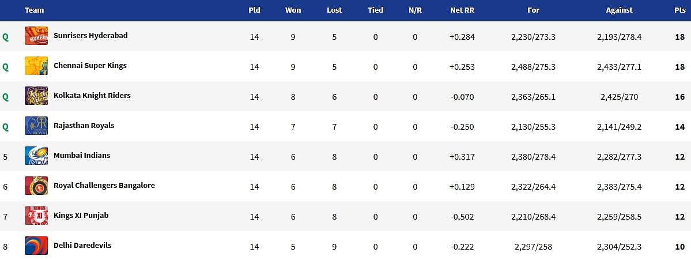Click the For column header
The height and width of the screenshot is (260, 691).
533,10
